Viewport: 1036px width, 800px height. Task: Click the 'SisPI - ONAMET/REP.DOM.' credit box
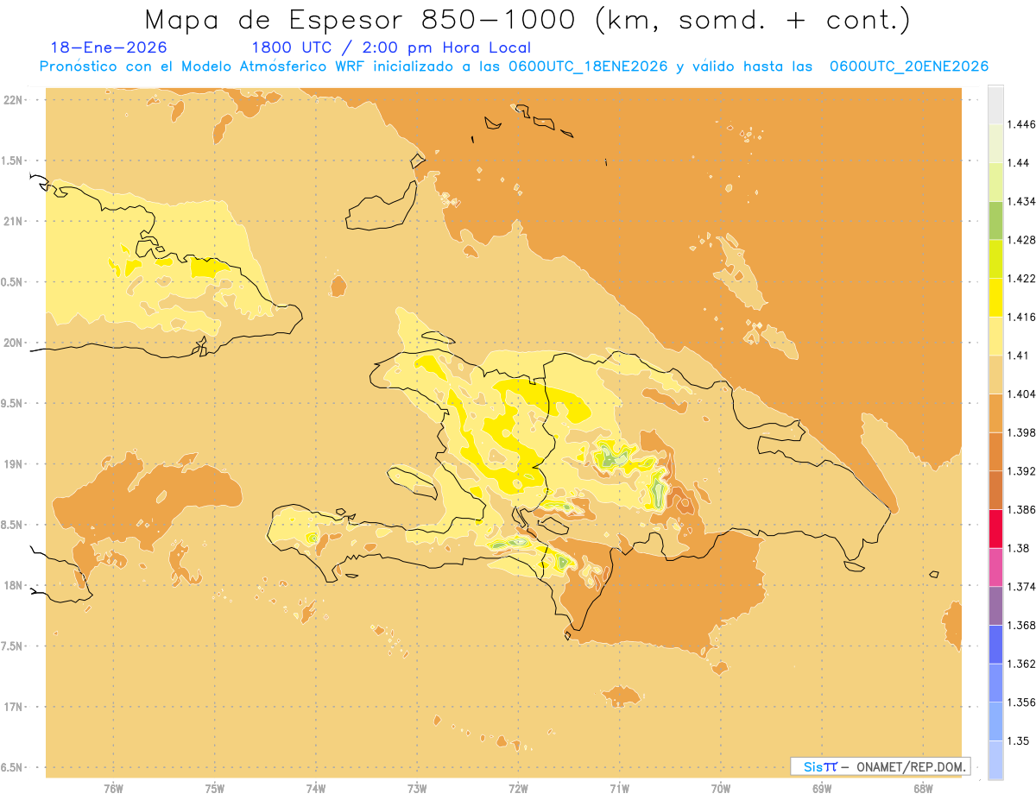pos(881,766)
